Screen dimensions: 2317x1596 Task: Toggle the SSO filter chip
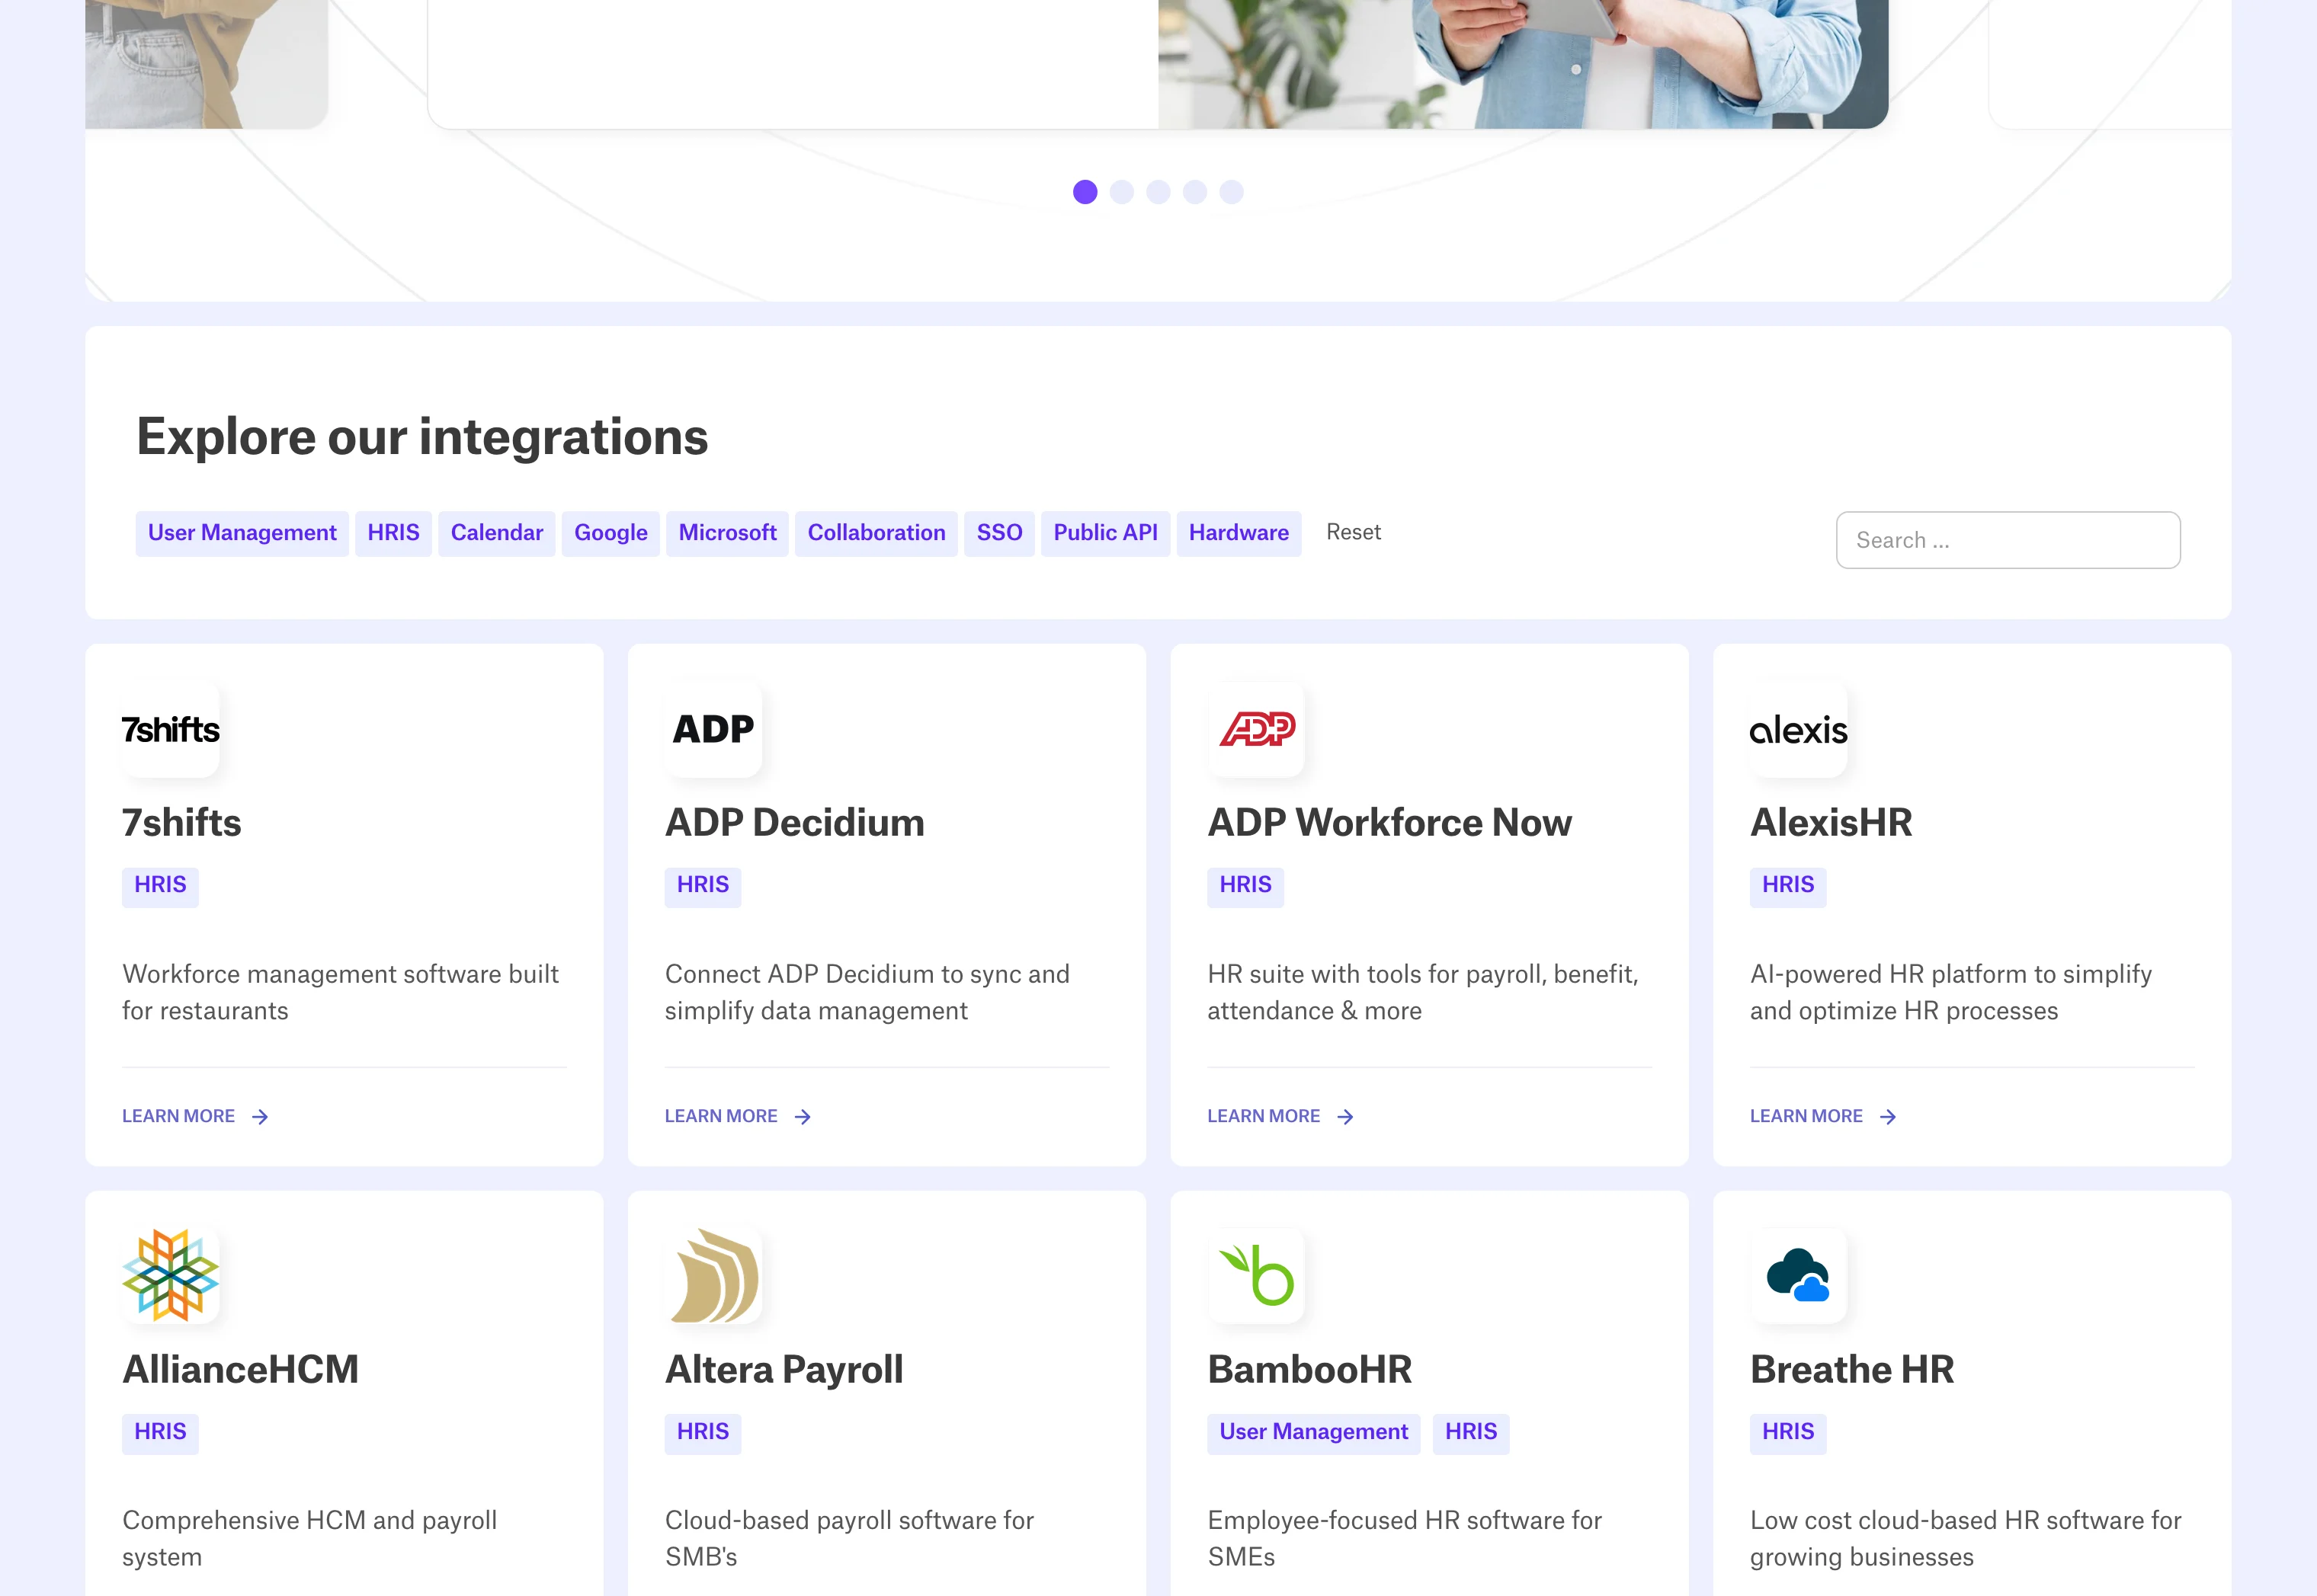999,533
